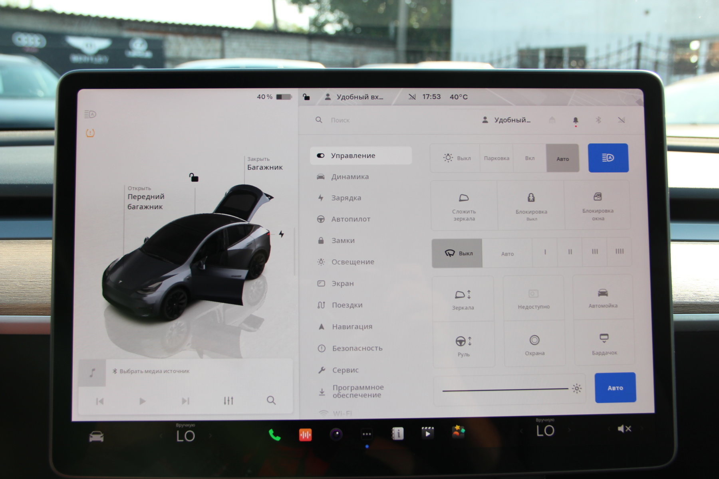Decrease right side temperature with left chevron
The image size is (719, 479).
(x=521, y=431)
